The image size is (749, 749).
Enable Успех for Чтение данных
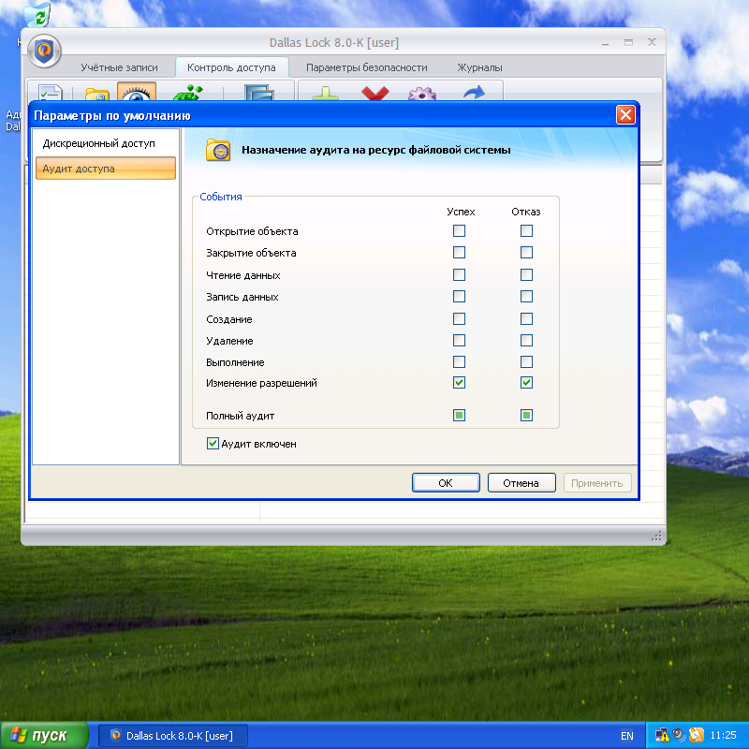coord(459,274)
